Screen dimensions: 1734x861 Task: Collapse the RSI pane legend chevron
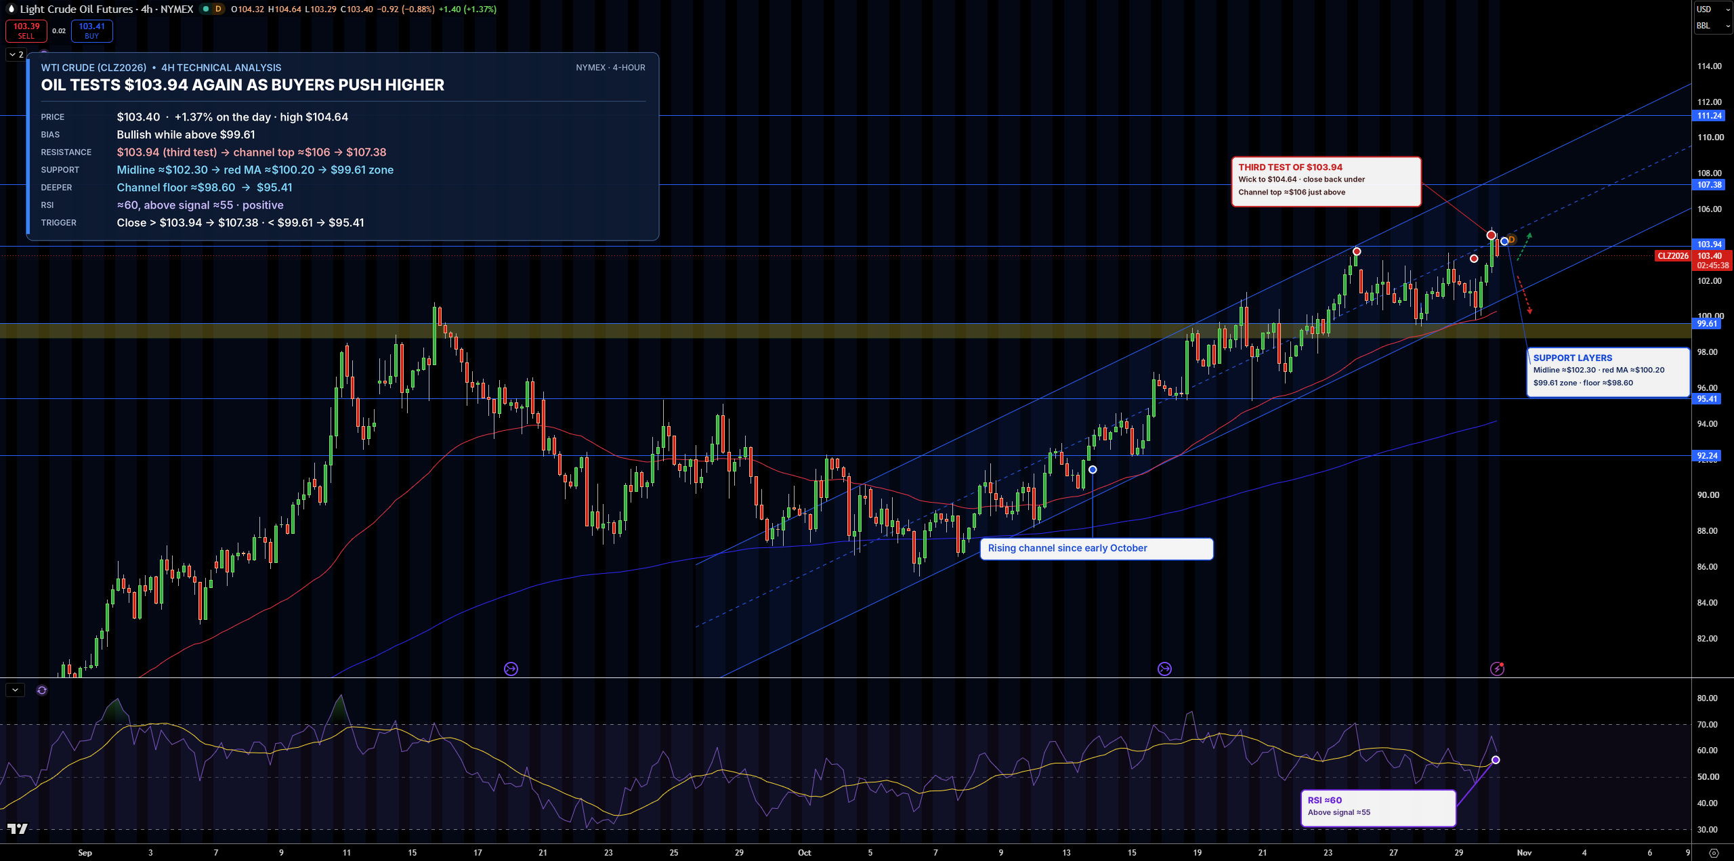click(x=15, y=690)
